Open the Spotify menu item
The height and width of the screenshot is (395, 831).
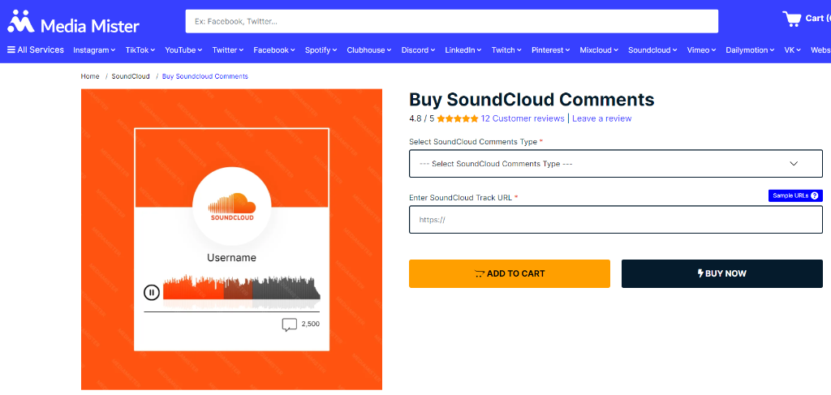coord(321,49)
